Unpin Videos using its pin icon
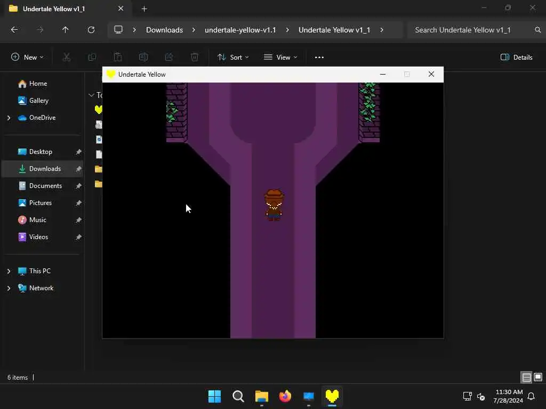 click(79, 237)
